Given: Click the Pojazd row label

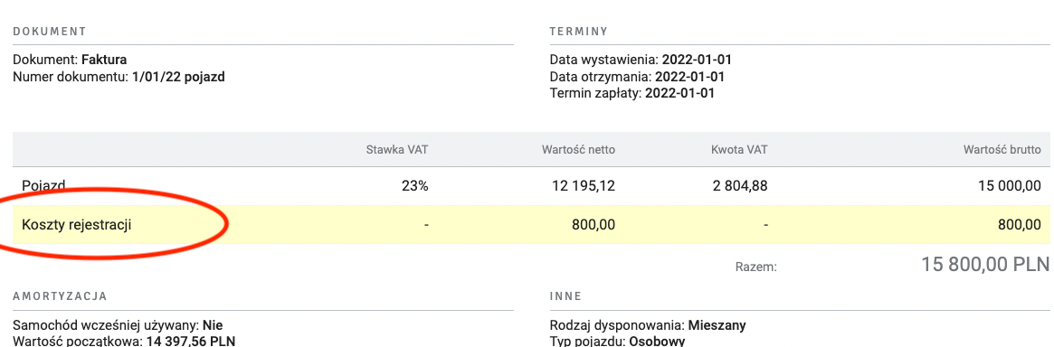Looking at the screenshot, I should 42,186.
